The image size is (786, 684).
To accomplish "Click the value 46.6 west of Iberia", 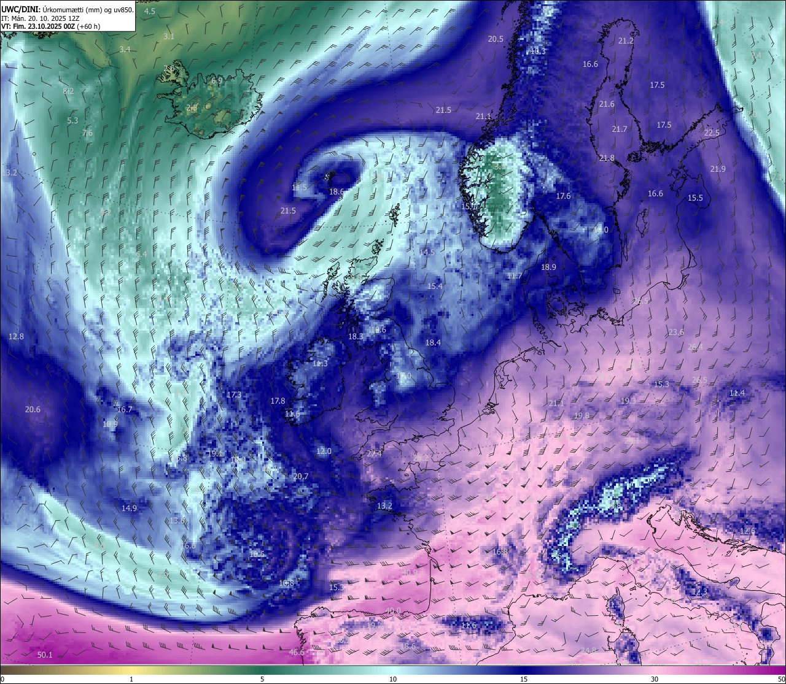I will (x=297, y=653).
